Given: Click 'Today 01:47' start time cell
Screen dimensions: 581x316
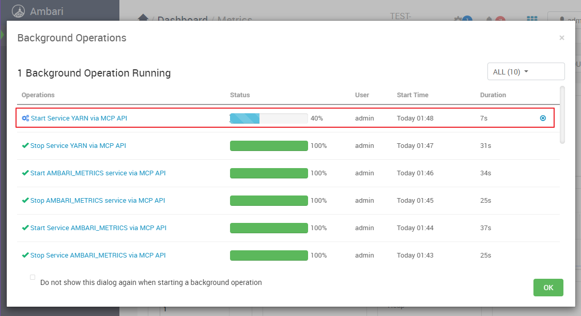Looking at the screenshot, I should click(x=415, y=146).
